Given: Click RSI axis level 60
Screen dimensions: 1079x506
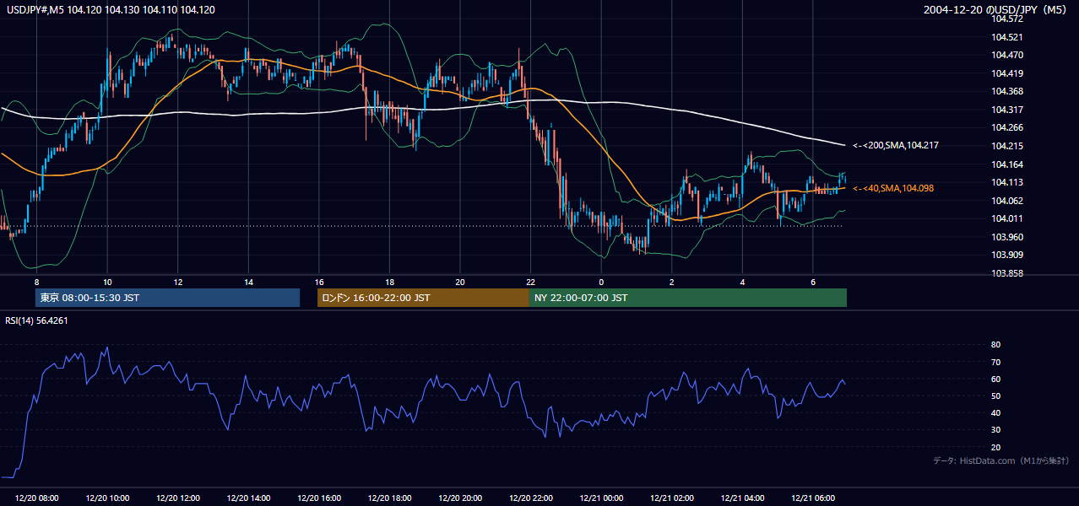Looking at the screenshot, I should point(995,379).
